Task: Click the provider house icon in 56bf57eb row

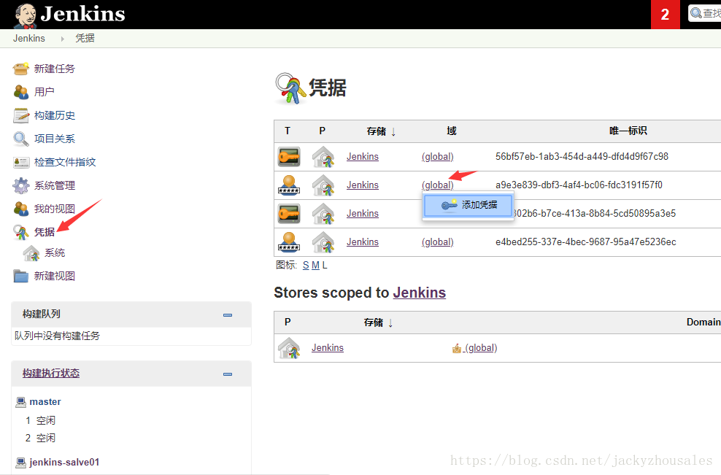Action: click(x=323, y=157)
